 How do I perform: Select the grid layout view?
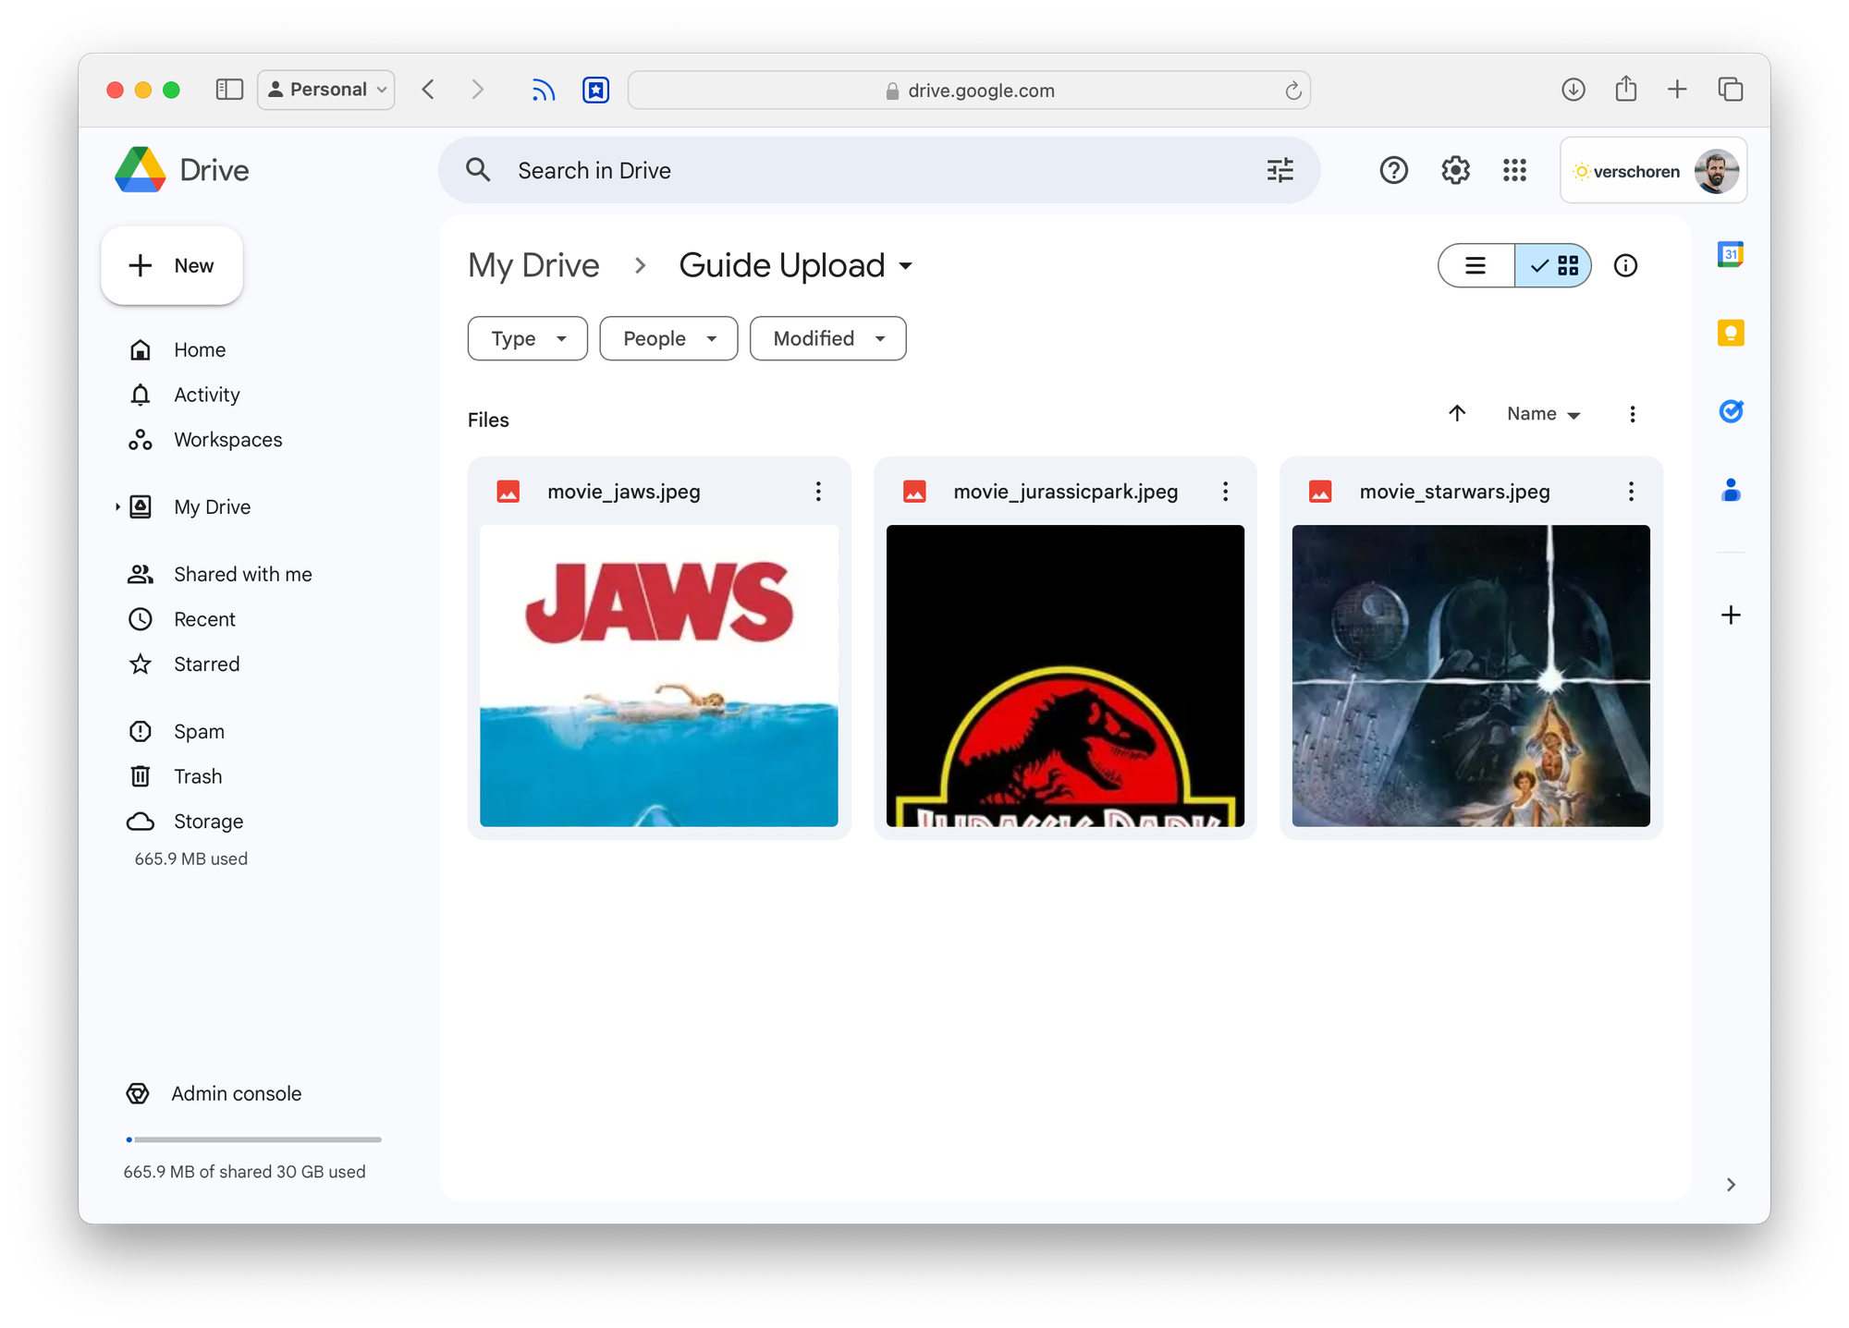(1554, 266)
